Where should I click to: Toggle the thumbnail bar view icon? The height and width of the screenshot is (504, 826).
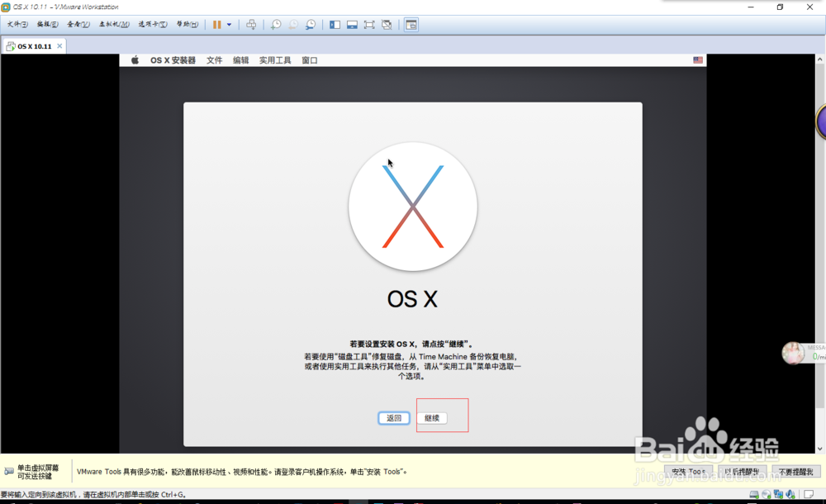(352, 25)
